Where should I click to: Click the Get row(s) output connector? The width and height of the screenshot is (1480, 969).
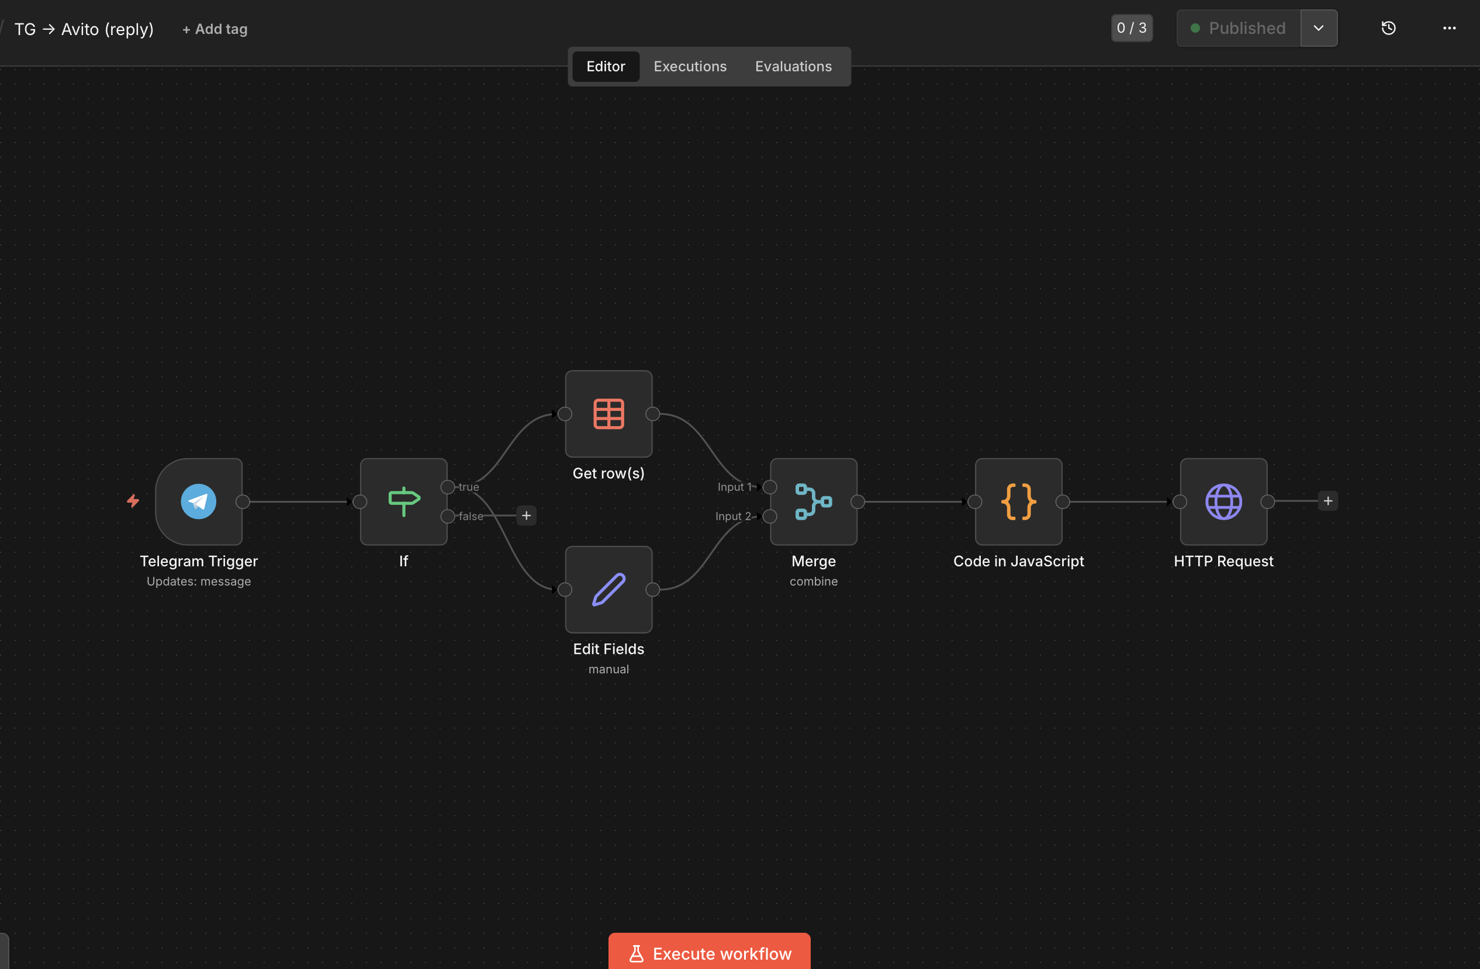click(x=652, y=414)
